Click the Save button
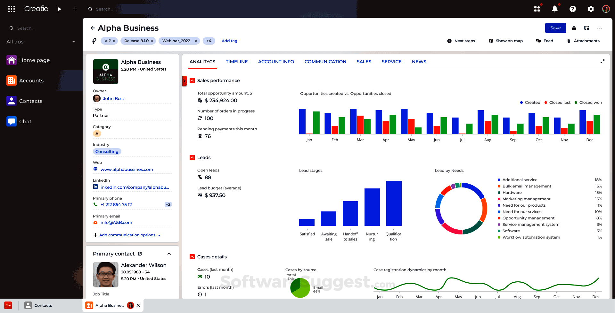The width and height of the screenshot is (615, 313). pyautogui.click(x=555, y=28)
